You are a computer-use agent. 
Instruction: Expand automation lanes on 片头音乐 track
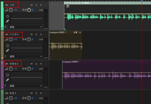pyautogui.click(x=5, y=56)
